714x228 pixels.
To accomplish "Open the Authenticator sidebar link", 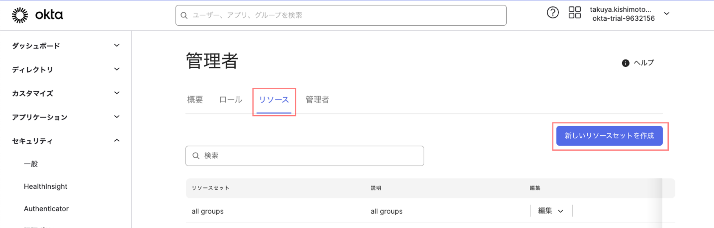I will (46, 209).
